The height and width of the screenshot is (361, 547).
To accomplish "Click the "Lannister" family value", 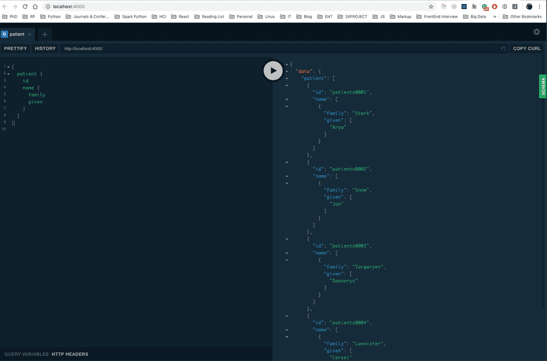I will point(368,343).
